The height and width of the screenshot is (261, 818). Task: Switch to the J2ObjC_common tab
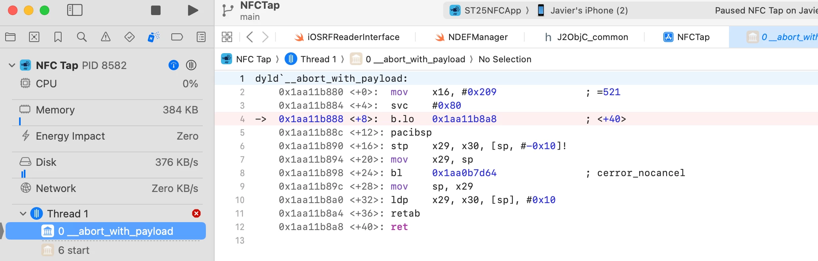(x=586, y=37)
